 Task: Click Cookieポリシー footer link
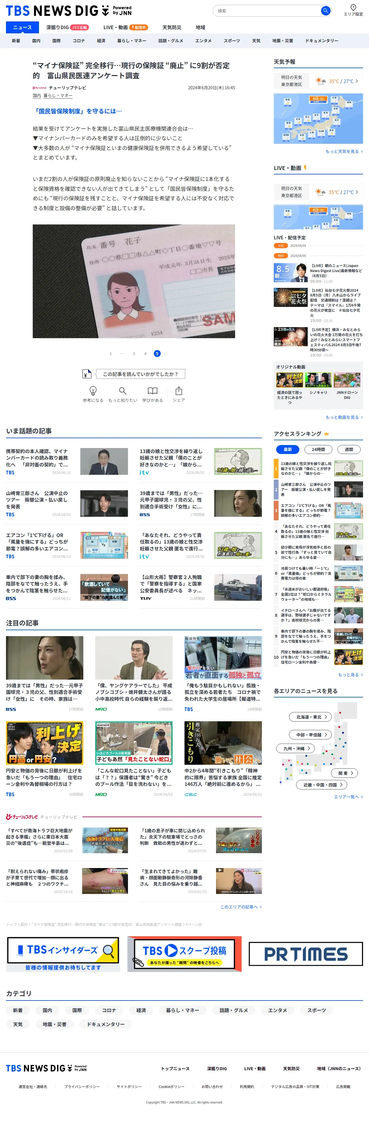[x=171, y=1086]
